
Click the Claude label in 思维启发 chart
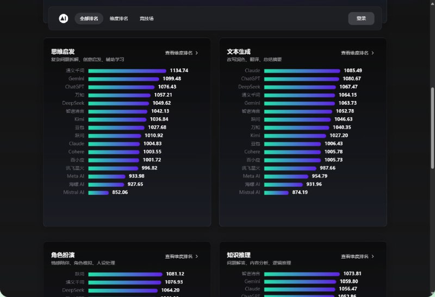pos(77,144)
